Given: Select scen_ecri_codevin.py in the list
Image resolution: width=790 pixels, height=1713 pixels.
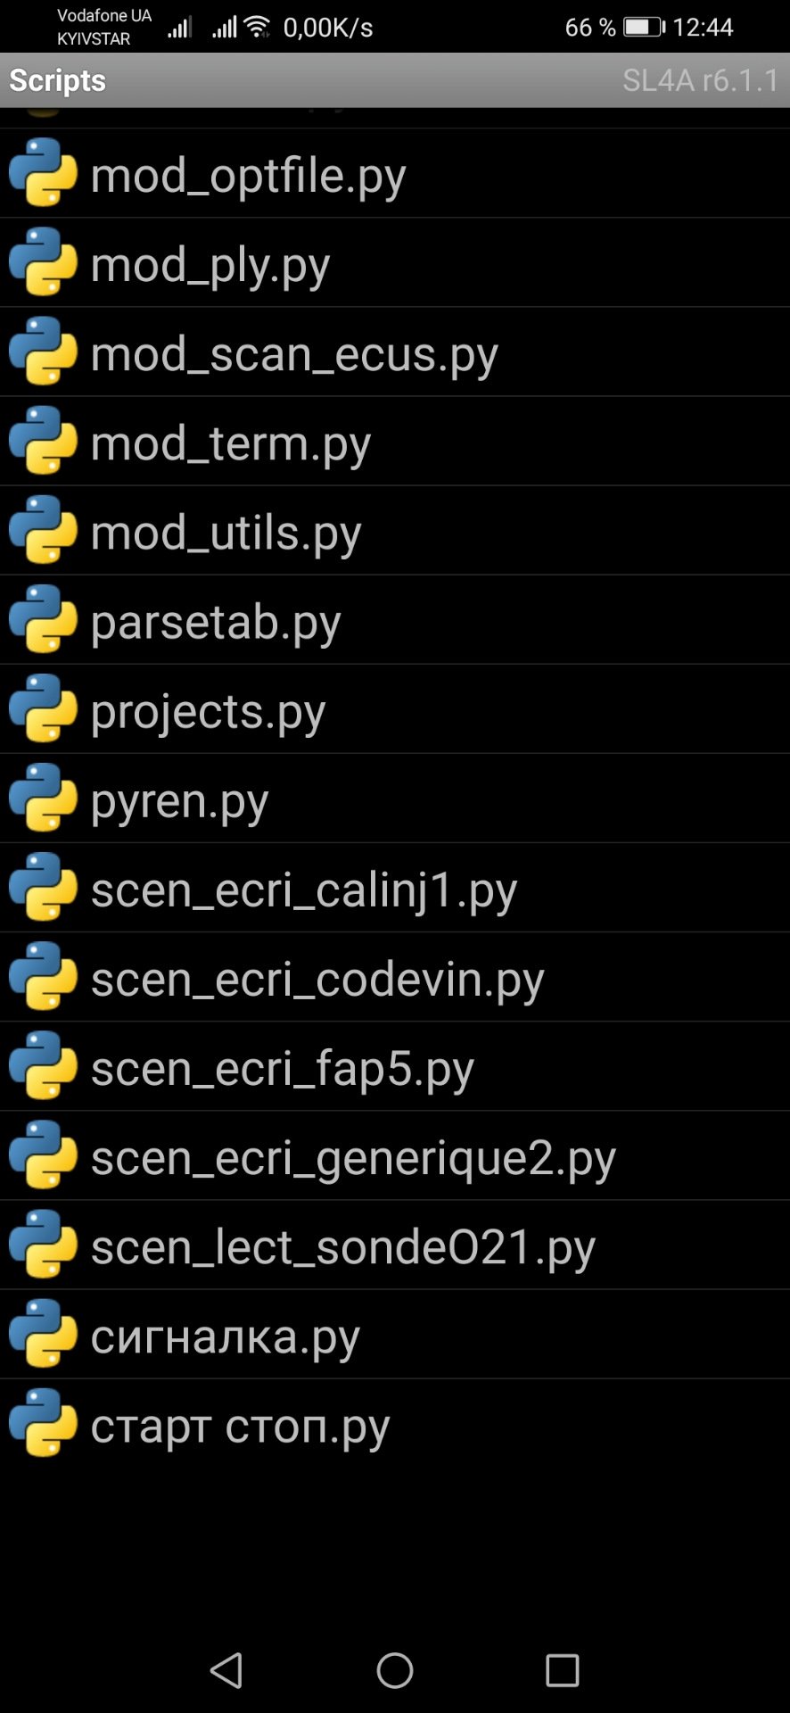Looking at the screenshot, I should (395, 977).
